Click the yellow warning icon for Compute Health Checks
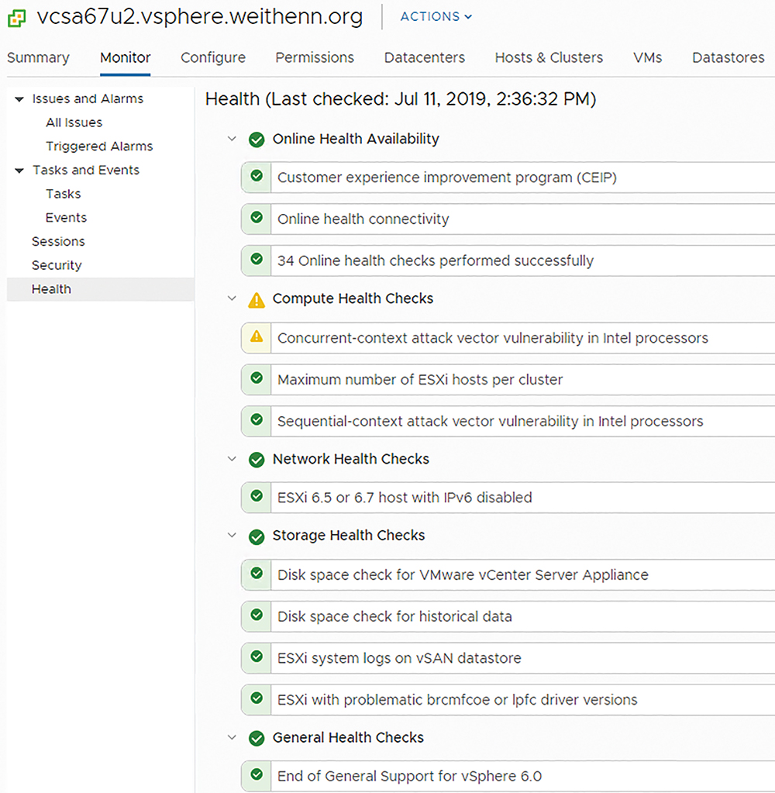Image resolution: width=775 pixels, height=793 pixels. (257, 300)
